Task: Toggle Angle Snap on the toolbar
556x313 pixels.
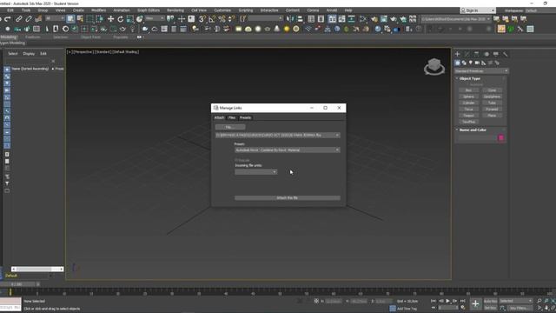Action: pyautogui.click(x=212, y=19)
